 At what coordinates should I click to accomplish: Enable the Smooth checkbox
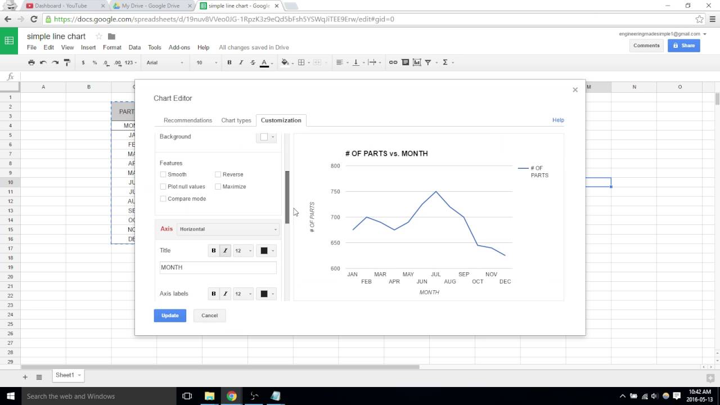click(163, 174)
